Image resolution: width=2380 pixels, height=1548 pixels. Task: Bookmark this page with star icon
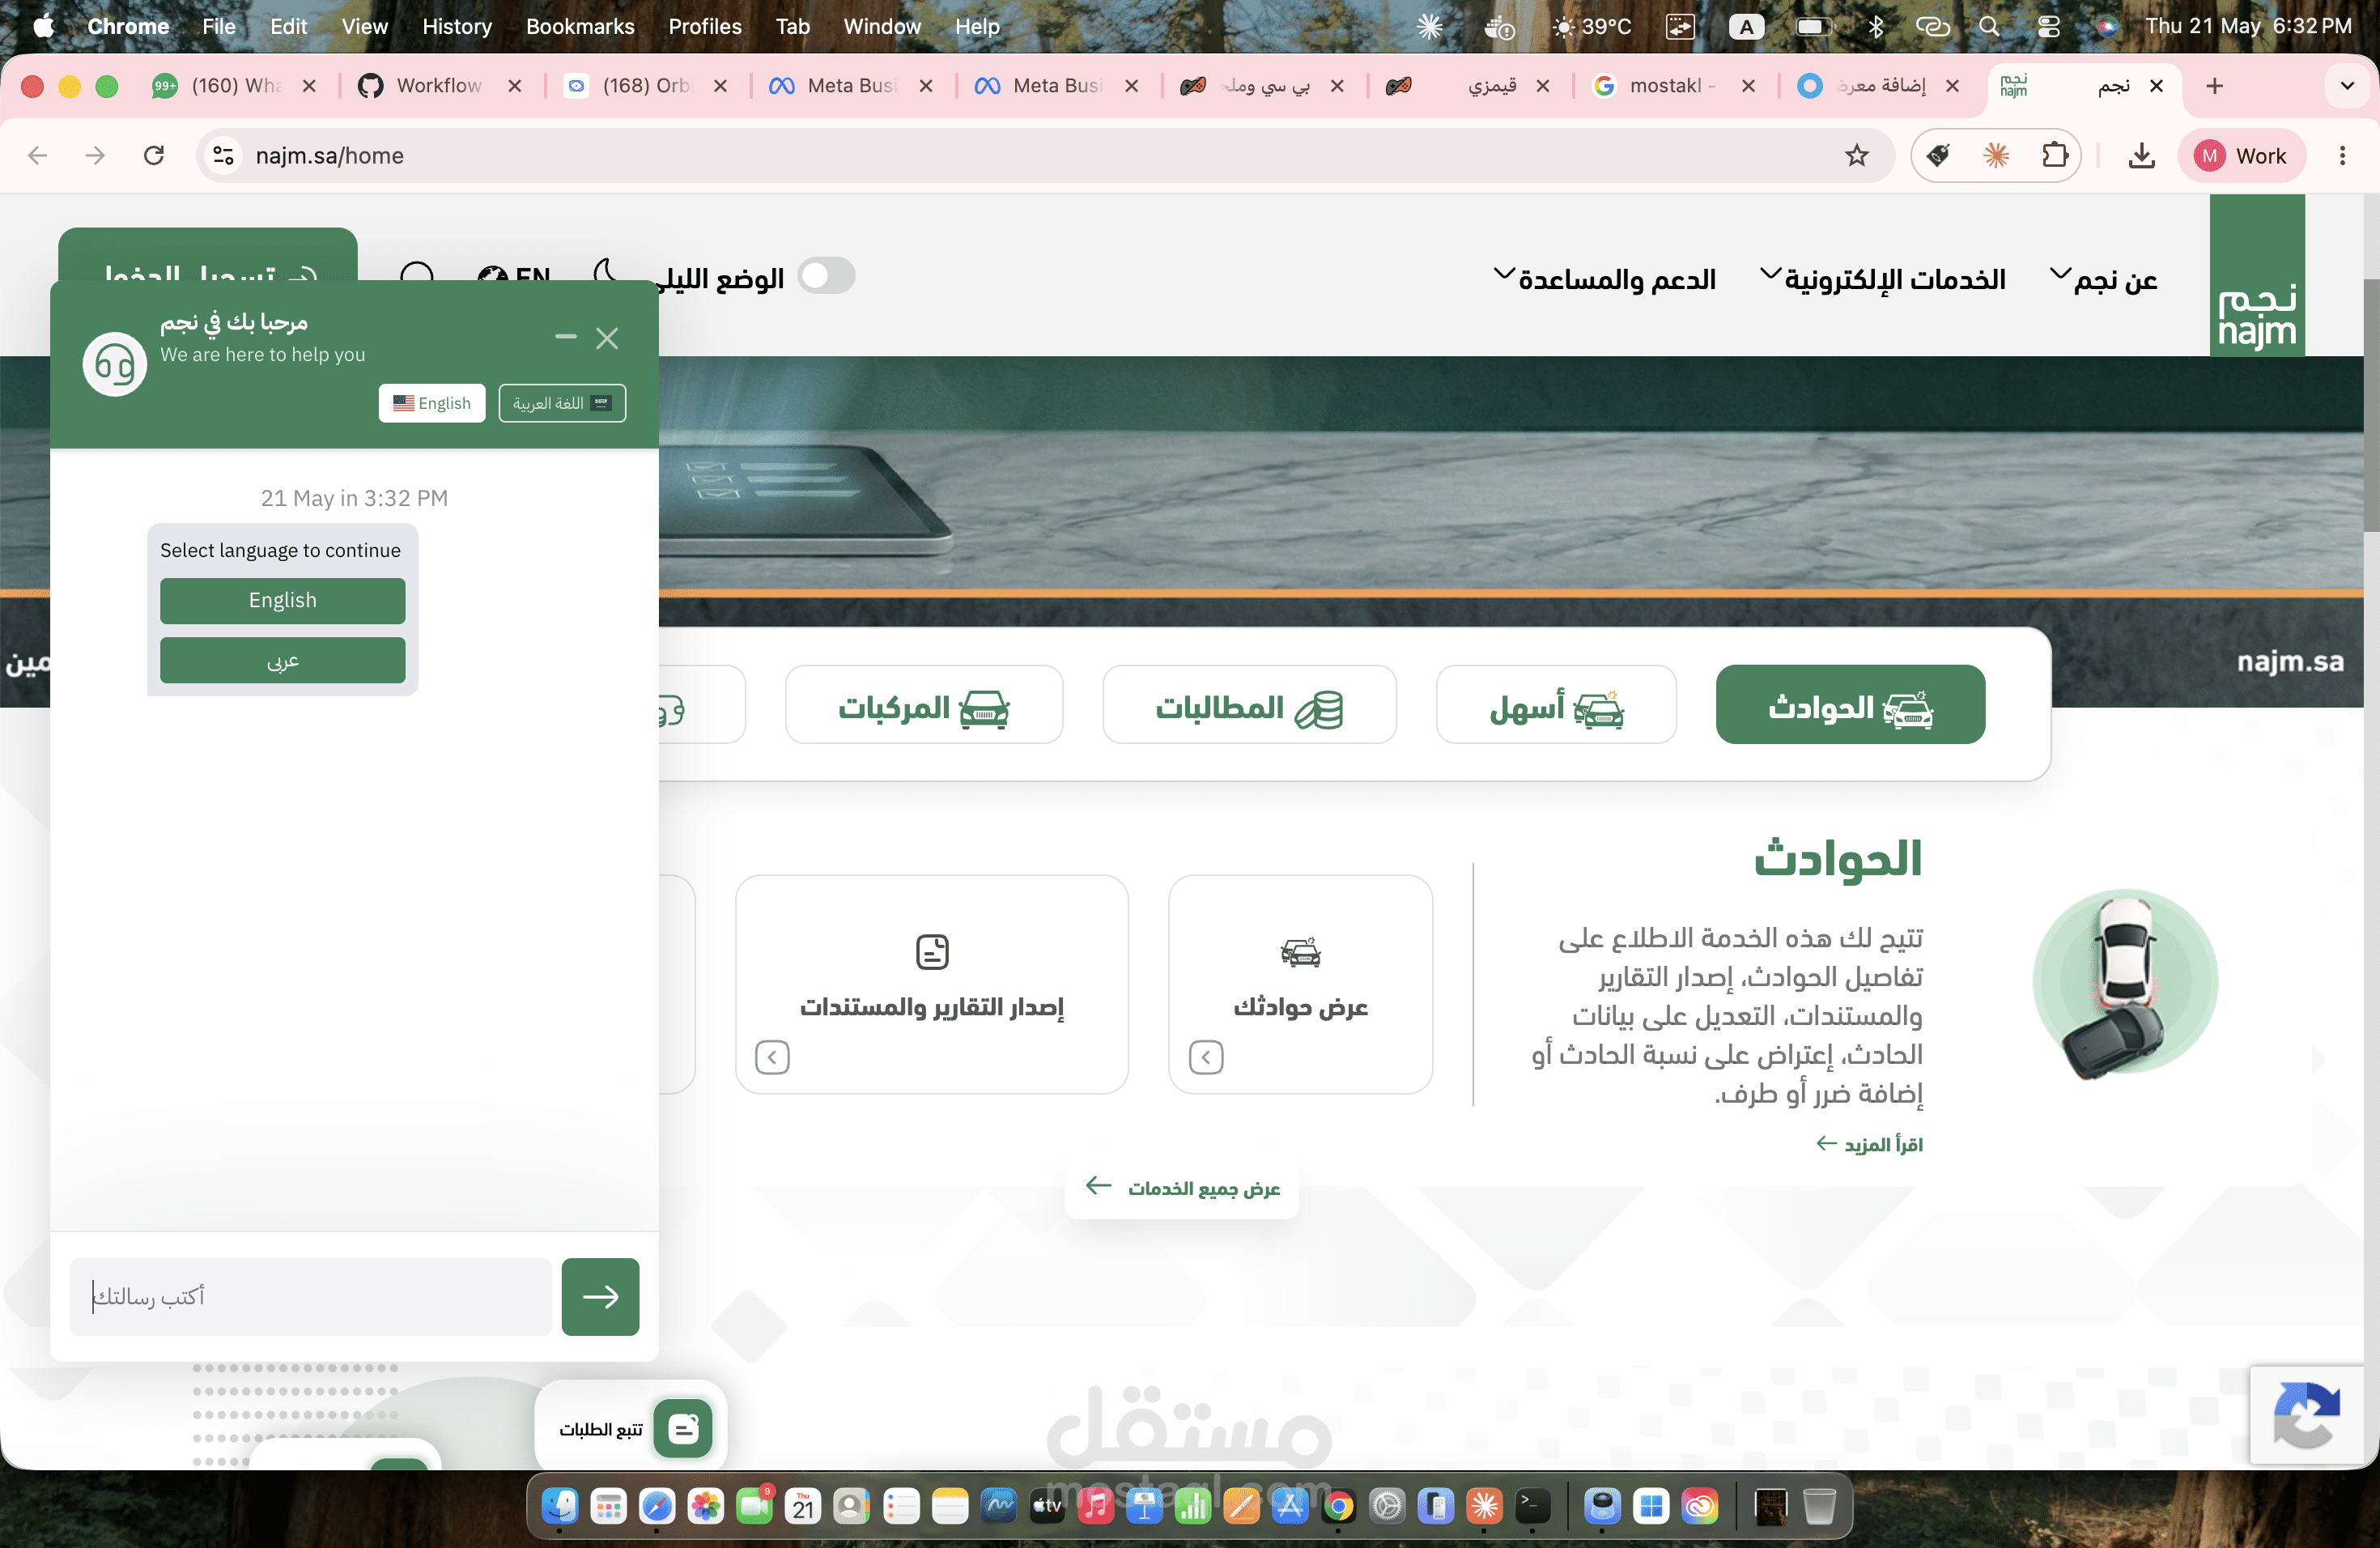coord(1857,155)
